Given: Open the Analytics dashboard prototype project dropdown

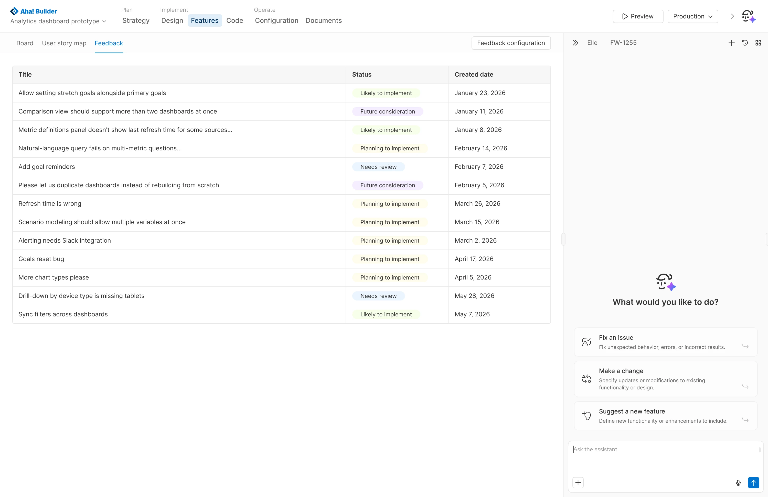Looking at the screenshot, I should point(58,21).
